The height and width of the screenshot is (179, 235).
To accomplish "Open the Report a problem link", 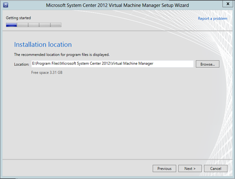I will click(213, 18).
